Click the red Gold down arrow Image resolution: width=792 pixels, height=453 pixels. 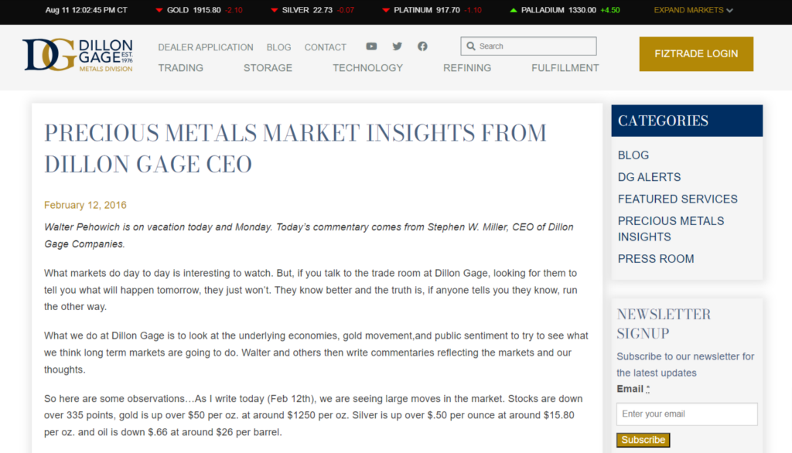[x=159, y=10]
